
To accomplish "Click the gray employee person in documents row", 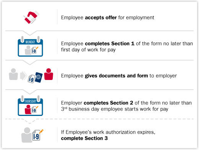I will pos(13,74).
